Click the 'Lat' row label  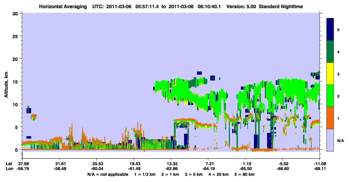tap(8, 164)
